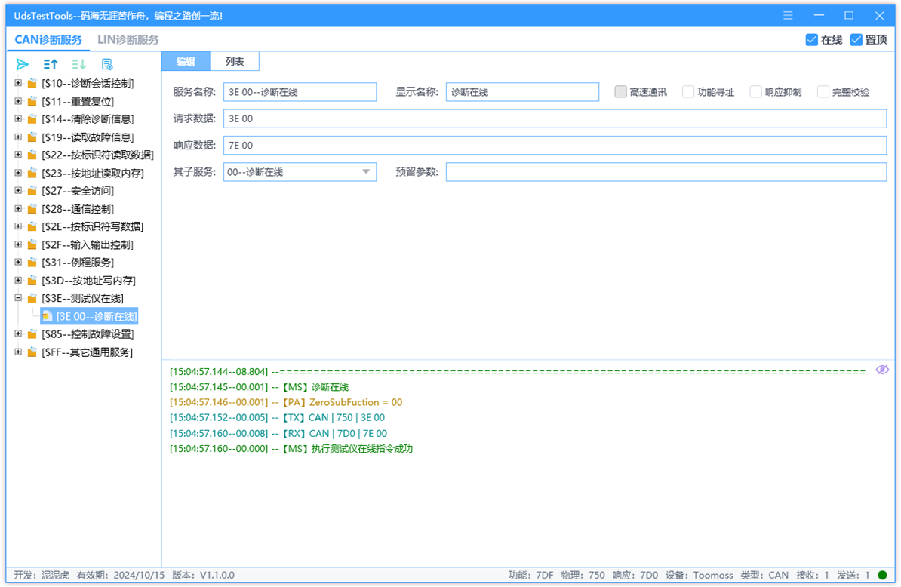Open the 其子服务 sub-service dropdown
This screenshot has height=587, width=901.
[366, 172]
